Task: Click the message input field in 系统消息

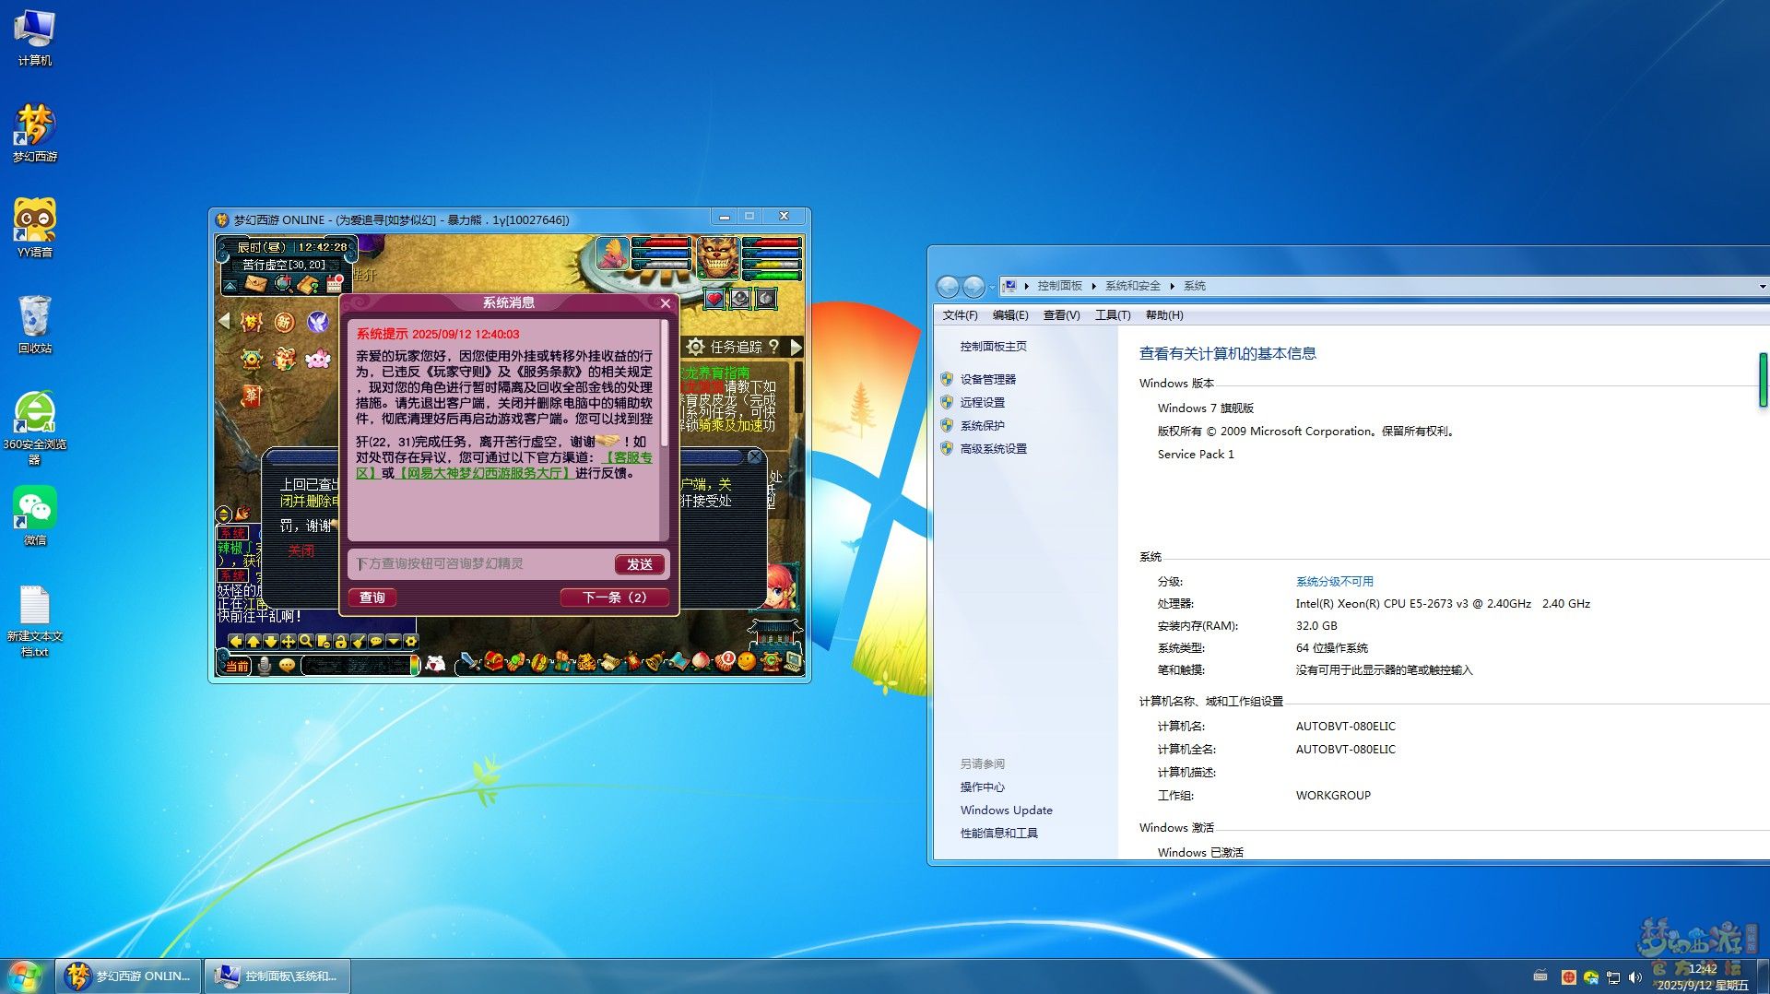Action: pyautogui.click(x=481, y=563)
